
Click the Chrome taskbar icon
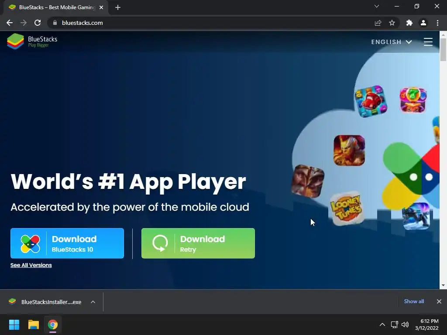tap(53, 325)
